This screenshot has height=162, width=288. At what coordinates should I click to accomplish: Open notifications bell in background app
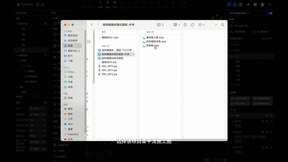(262, 4)
